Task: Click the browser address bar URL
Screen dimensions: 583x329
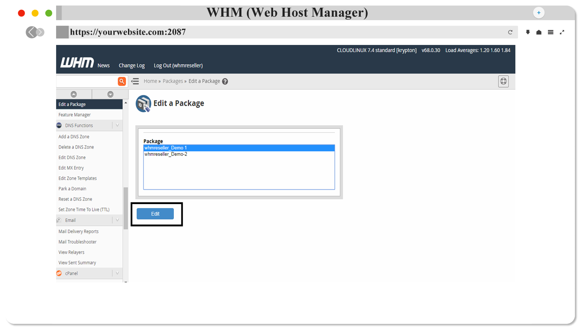Action: [x=128, y=32]
